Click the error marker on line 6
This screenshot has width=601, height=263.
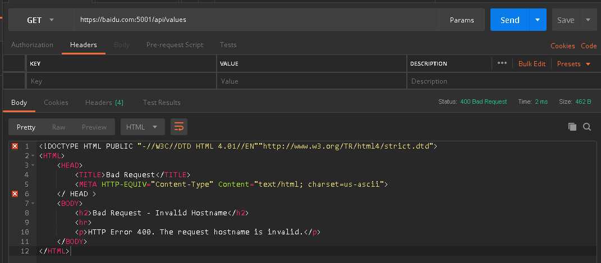coord(15,193)
